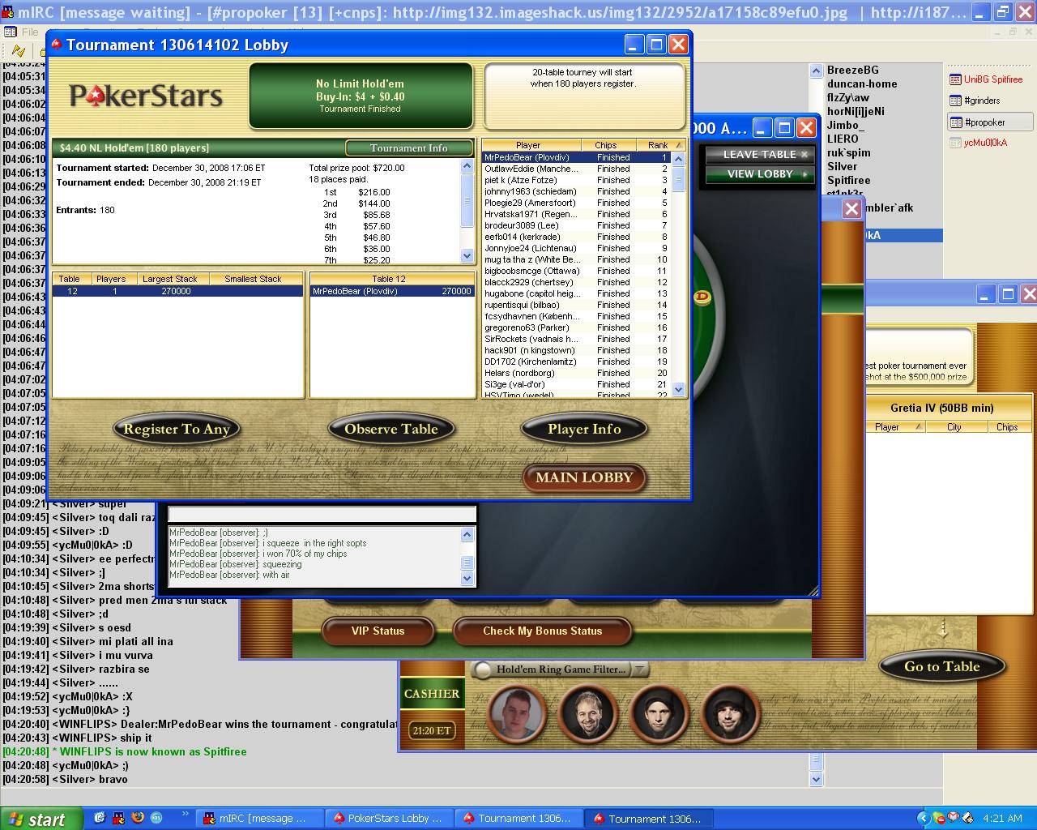The height and width of the screenshot is (830, 1037).
Task: Click the table chat scrollbar down arrow
Action: coord(467,579)
